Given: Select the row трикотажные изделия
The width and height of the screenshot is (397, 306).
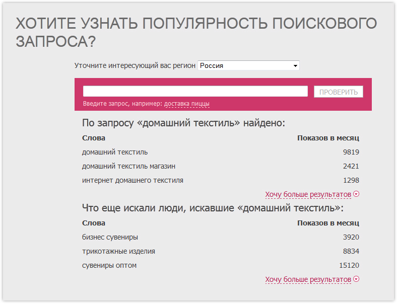Looking at the screenshot, I should (221, 251).
